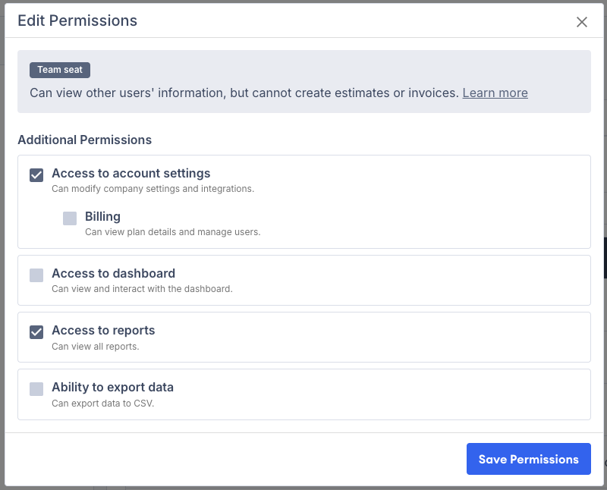
Task: Click the 'Access to reports' label
Action: pos(103,330)
